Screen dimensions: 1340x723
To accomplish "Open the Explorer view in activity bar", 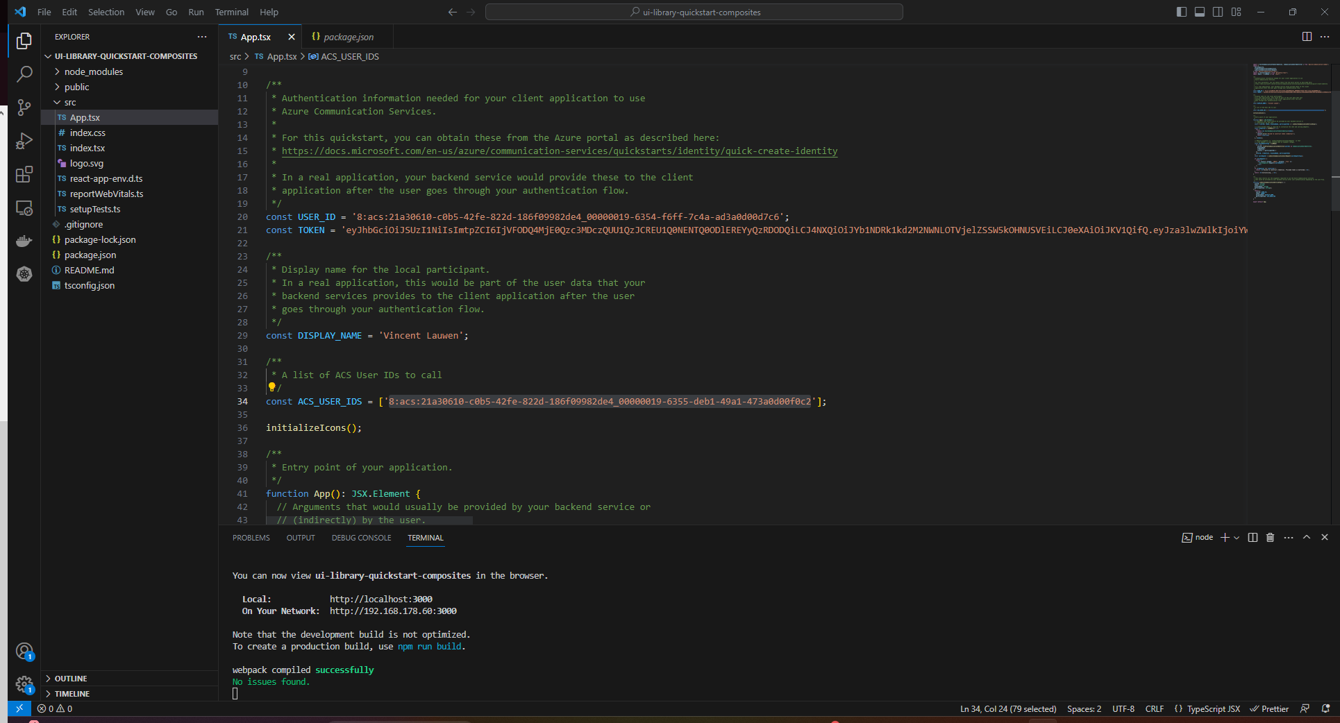I will (x=24, y=42).
